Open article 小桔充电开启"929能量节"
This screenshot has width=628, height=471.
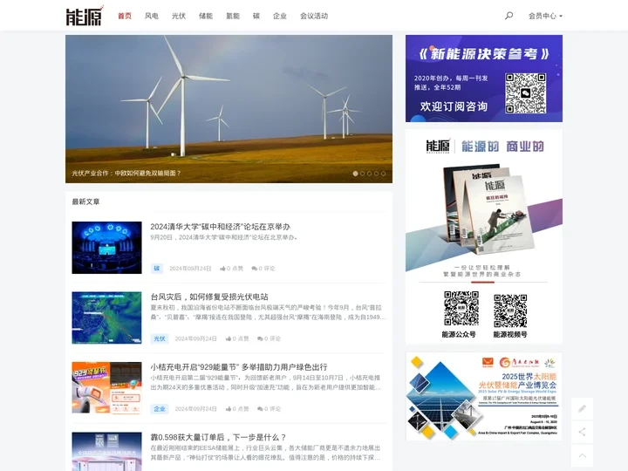coord(239,367)
